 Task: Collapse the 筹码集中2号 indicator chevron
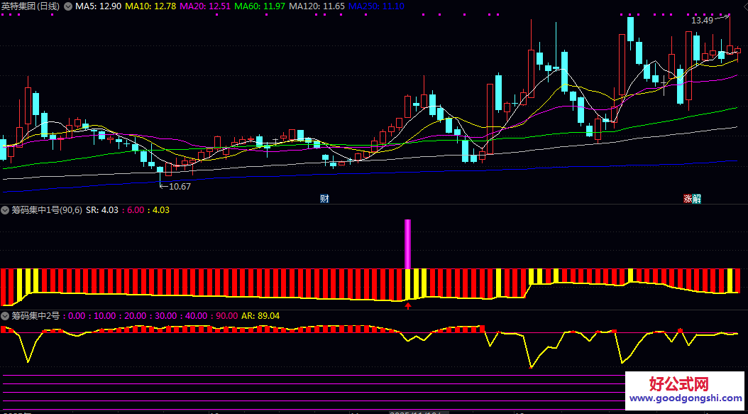tap(6, 315)
